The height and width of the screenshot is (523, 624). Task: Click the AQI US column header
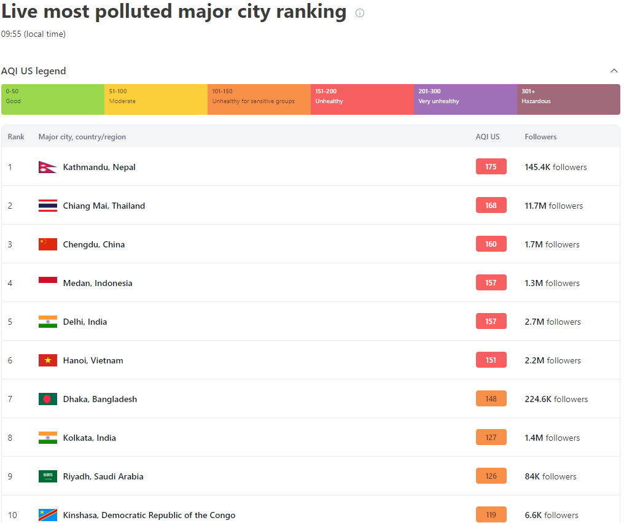[x=488, y=137]
